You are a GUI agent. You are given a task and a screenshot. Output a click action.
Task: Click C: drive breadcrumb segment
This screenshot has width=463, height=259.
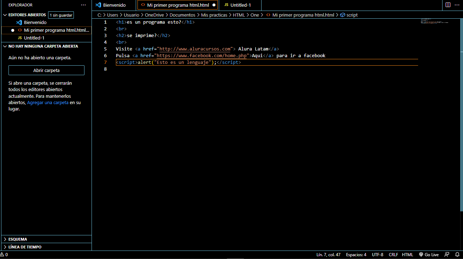[x=100, y=15]
